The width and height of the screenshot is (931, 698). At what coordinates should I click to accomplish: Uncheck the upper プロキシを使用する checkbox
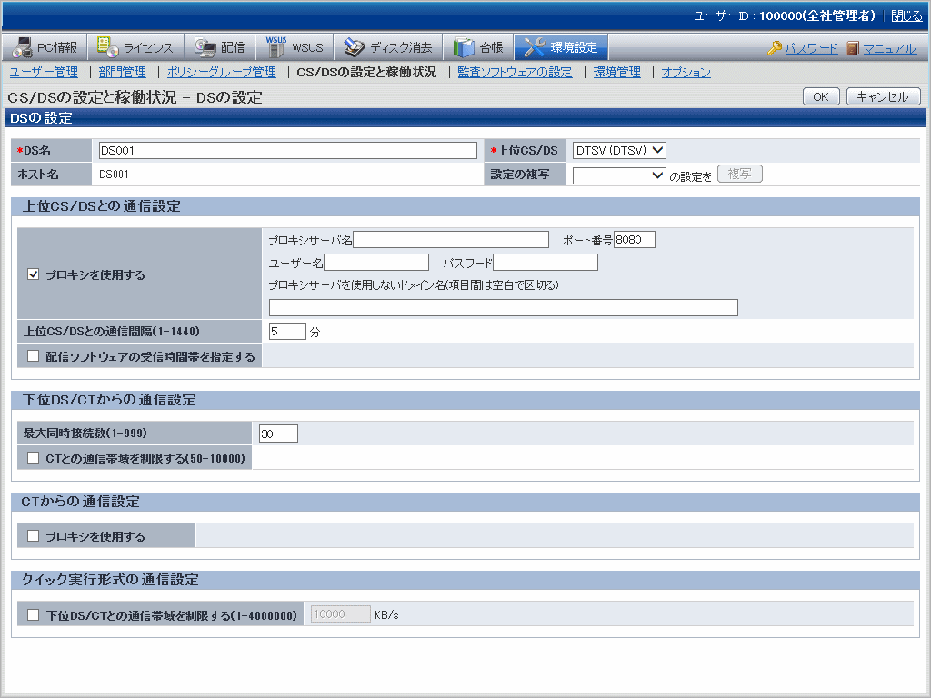34,274
